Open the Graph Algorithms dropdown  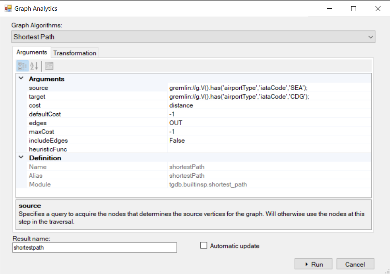tap(193, 37)
